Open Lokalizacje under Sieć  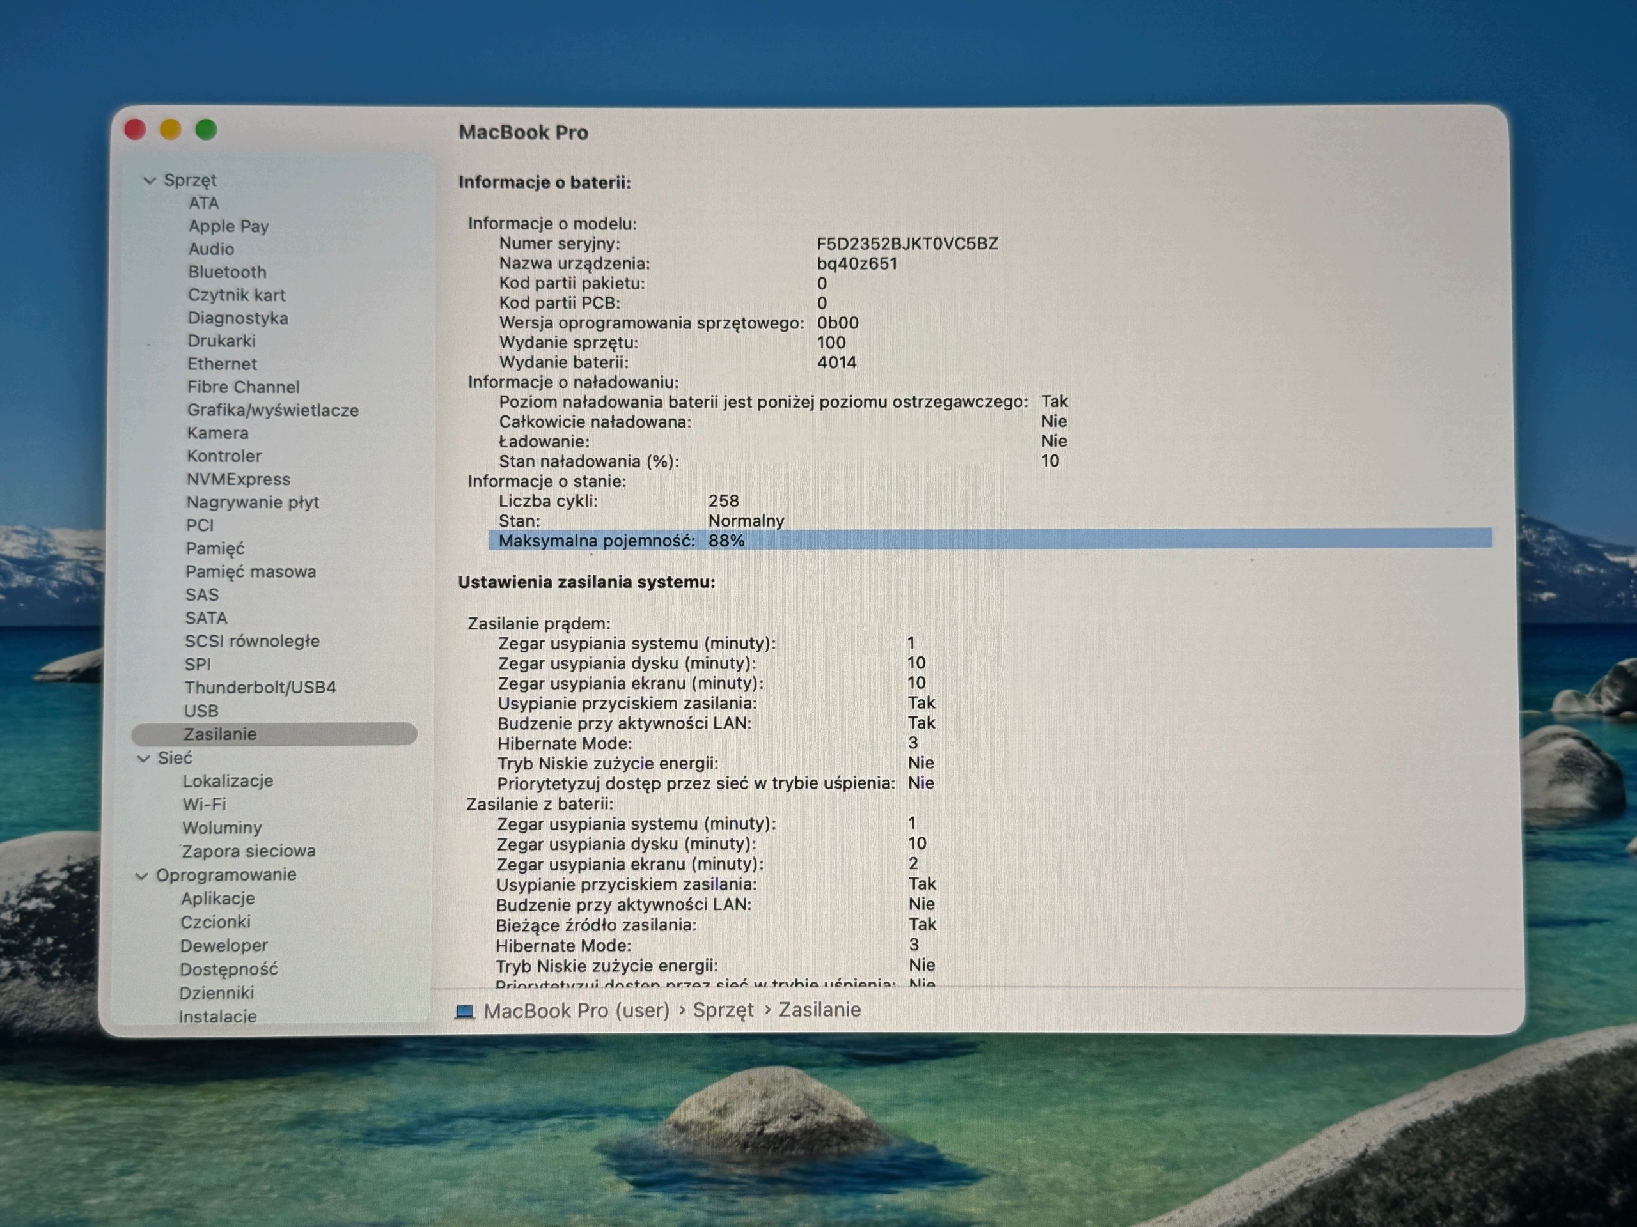(x=228, y=780)
